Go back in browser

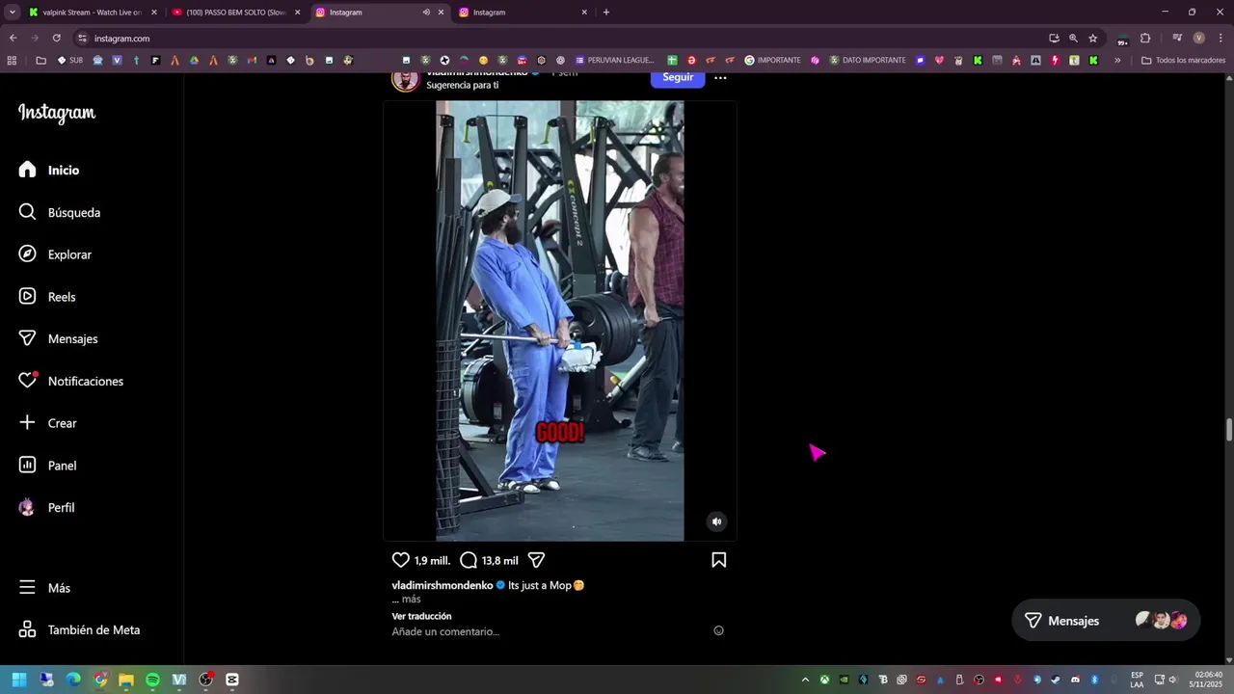13,38
